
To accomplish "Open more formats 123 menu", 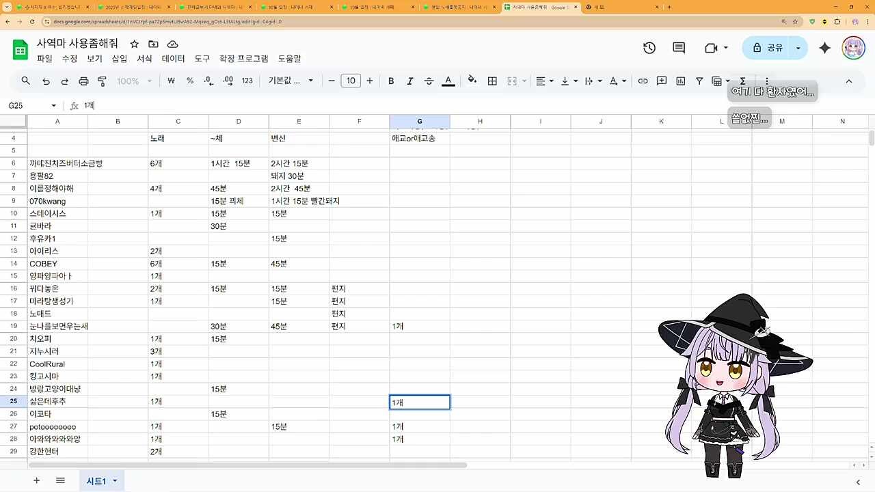I will click(x=247, y=81).
